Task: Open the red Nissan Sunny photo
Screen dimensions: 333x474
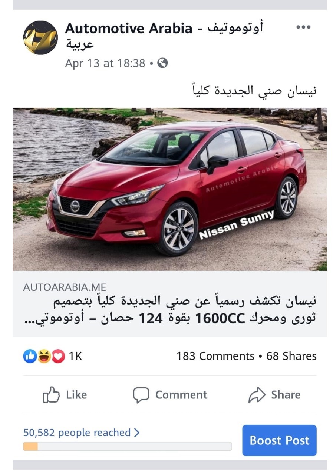Action: [x=170, y=189]
